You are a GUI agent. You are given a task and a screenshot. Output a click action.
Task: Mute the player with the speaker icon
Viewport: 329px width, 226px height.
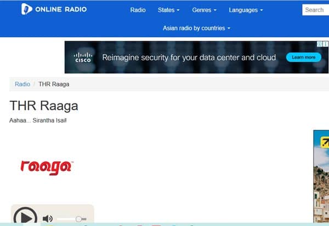pyautogui.click(x=47, y=219)
